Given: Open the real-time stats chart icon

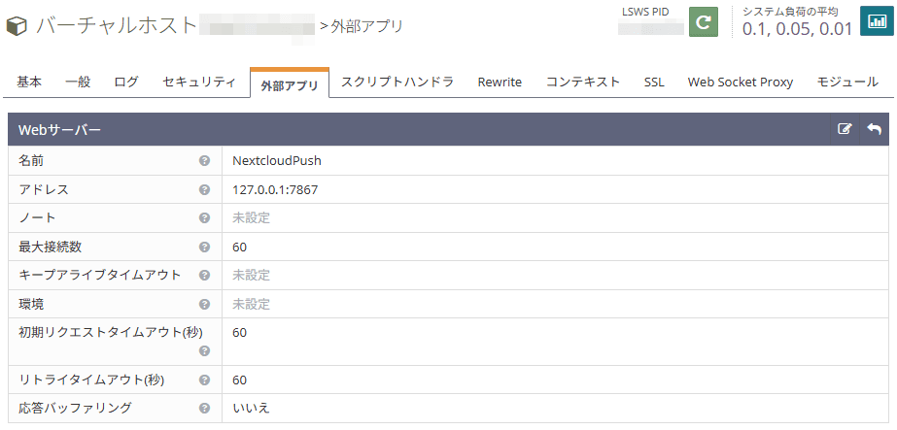Looking at the screenshot, I should [877, 21].
